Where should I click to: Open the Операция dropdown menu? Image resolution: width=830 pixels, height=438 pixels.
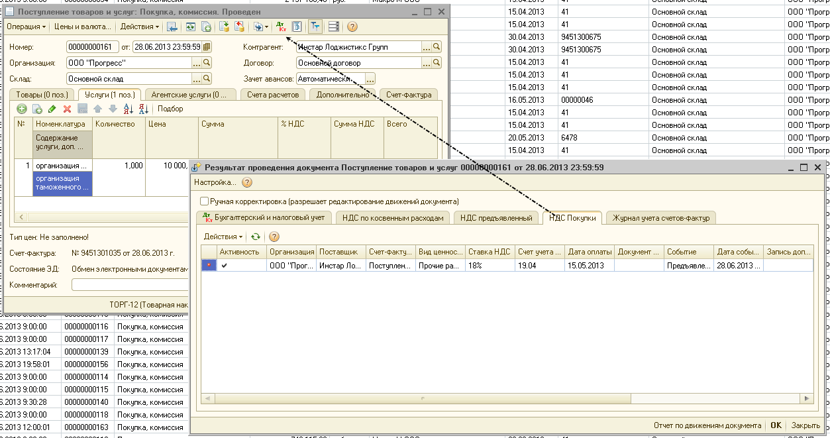(x=26, y=27)
